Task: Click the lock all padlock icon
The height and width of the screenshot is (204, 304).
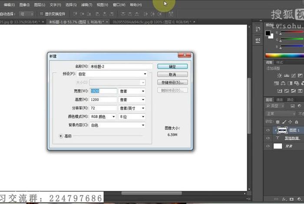Action: pos(297,122)
